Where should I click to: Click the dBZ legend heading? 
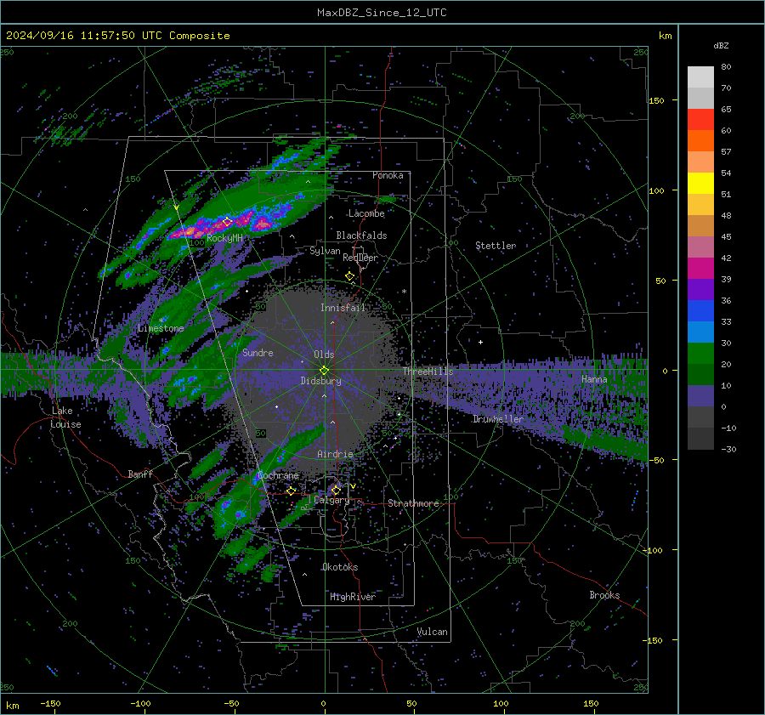721,45
